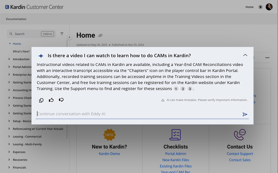
Task: Open the Kardin Demo link
Action: pyautogui.click(x=109, y=153)
